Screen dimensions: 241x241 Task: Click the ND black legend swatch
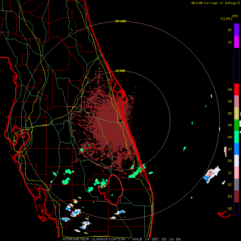click(x=236, y=208)
